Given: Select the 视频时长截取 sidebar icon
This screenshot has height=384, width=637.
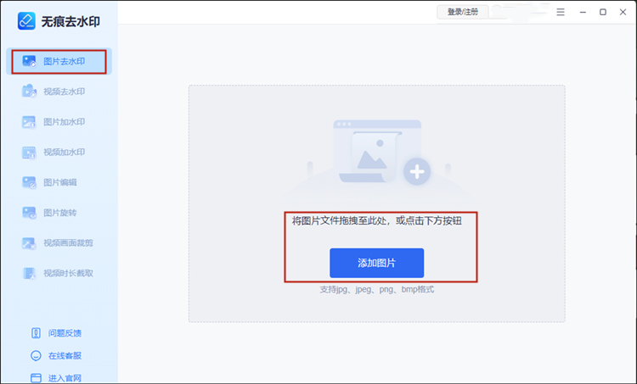Looking at the screenshot, I should (x=29, y=273).
